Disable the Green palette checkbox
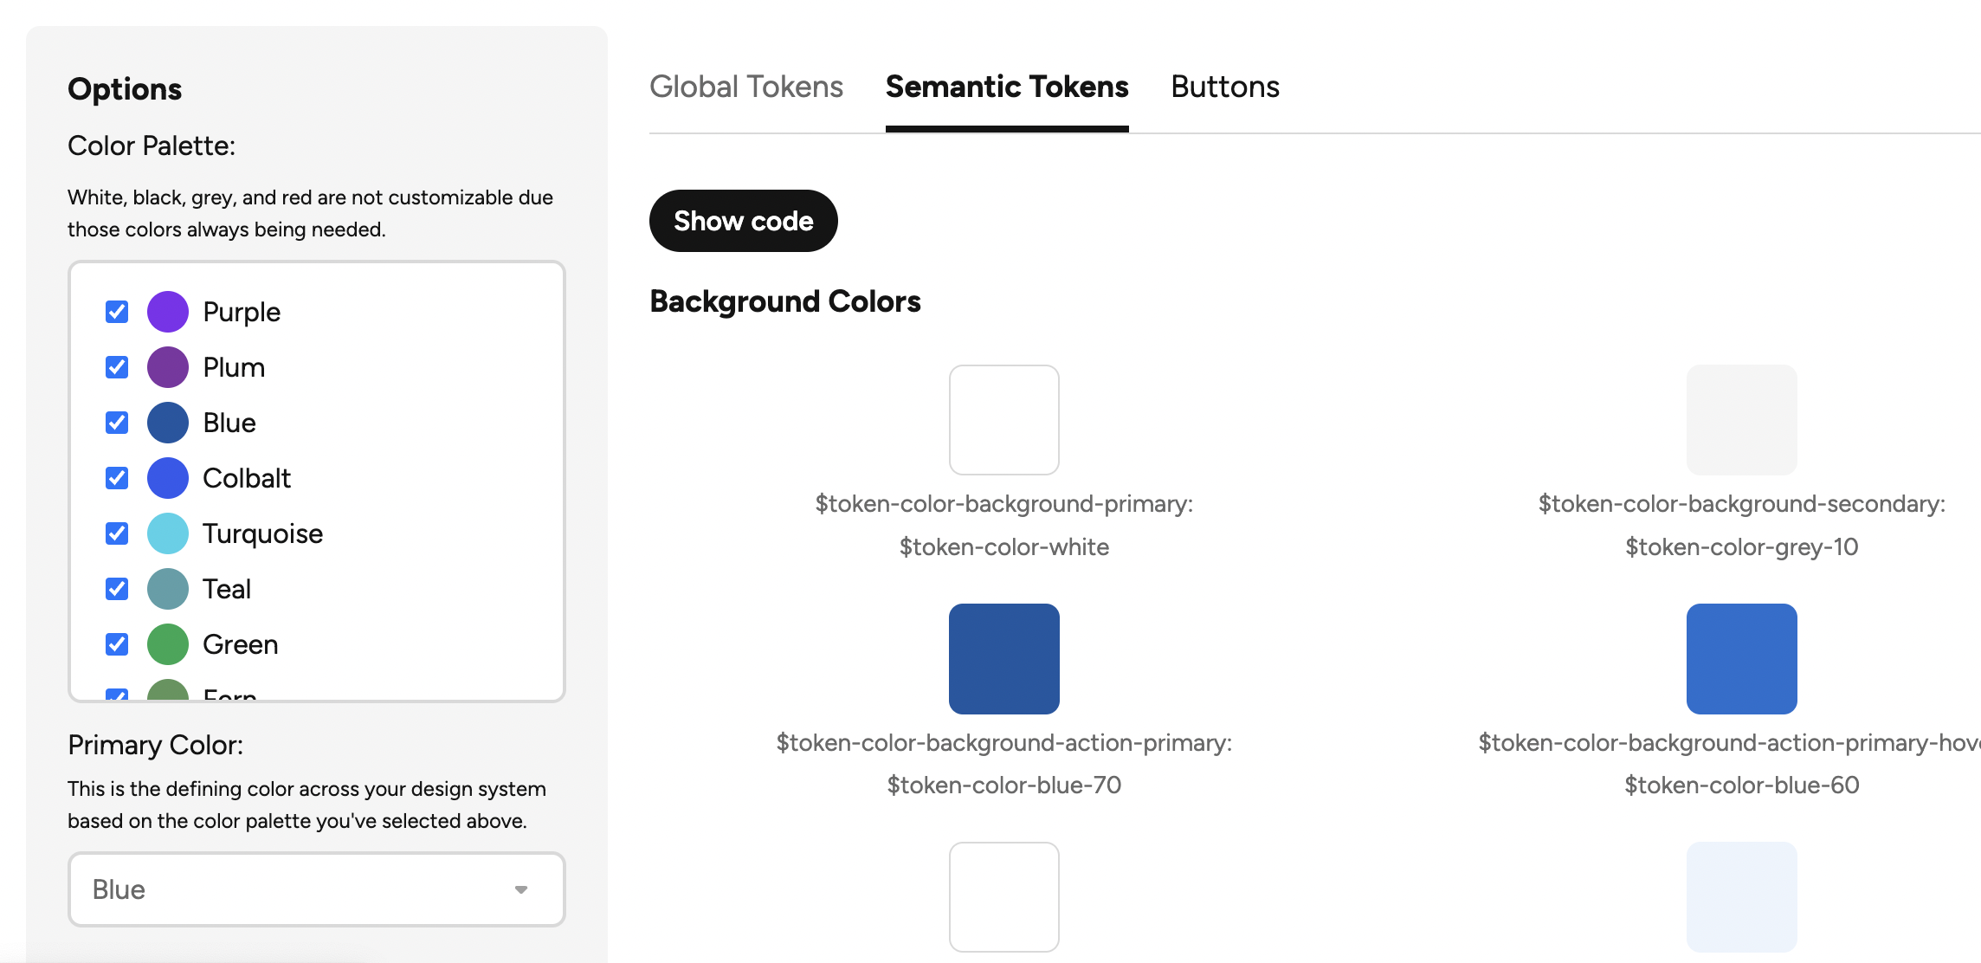 [117, 644]
